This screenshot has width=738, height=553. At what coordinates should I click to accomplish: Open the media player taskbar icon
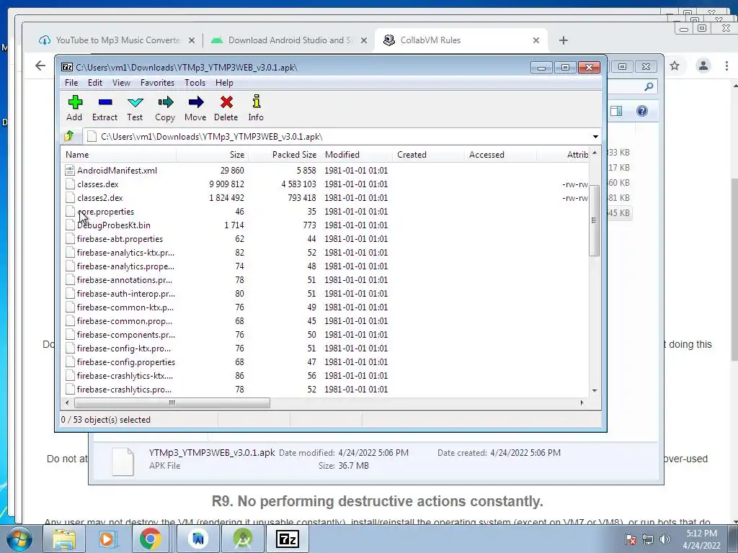point(107,539)
